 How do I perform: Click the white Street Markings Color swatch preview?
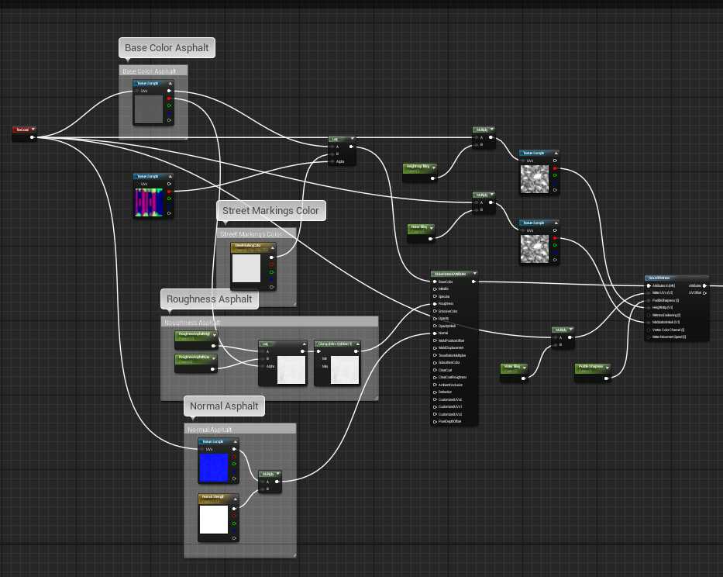click(x=246, y=268)
